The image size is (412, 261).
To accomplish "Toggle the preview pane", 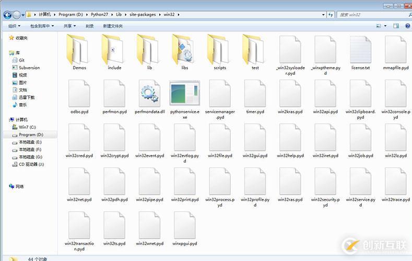I will pyautogui.click(x=396, y=26).
